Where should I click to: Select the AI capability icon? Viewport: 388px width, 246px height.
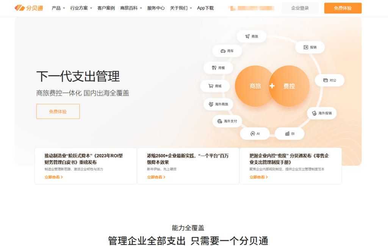coord(255,133)
